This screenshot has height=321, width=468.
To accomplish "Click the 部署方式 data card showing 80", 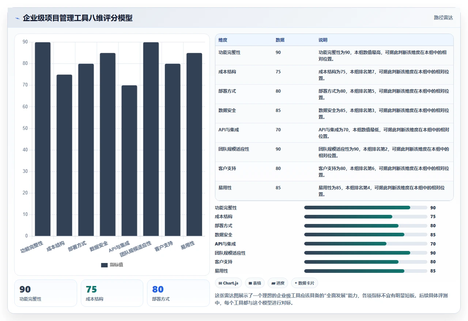I will point(178,293).
